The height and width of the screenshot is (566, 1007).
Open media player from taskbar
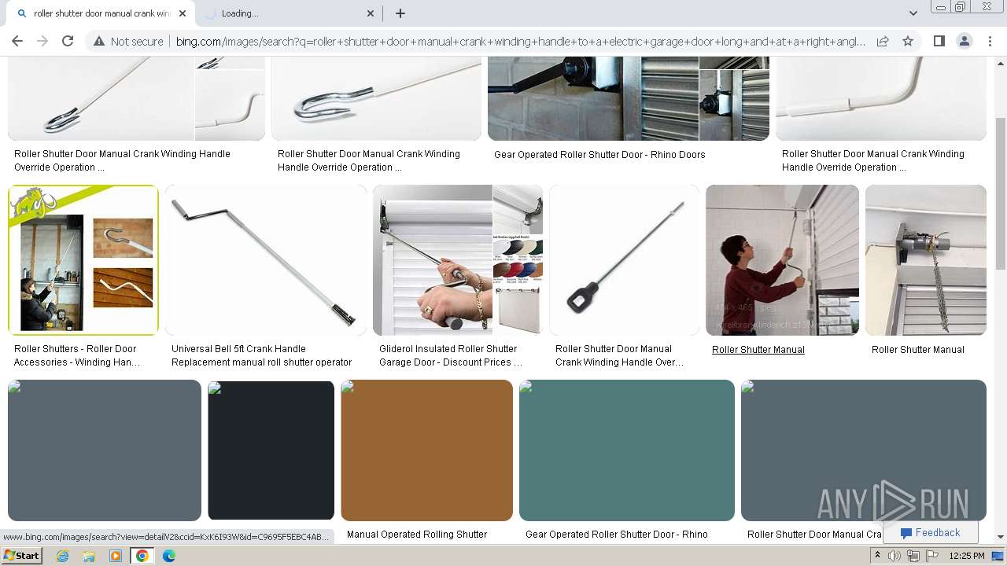coord(116,556)
